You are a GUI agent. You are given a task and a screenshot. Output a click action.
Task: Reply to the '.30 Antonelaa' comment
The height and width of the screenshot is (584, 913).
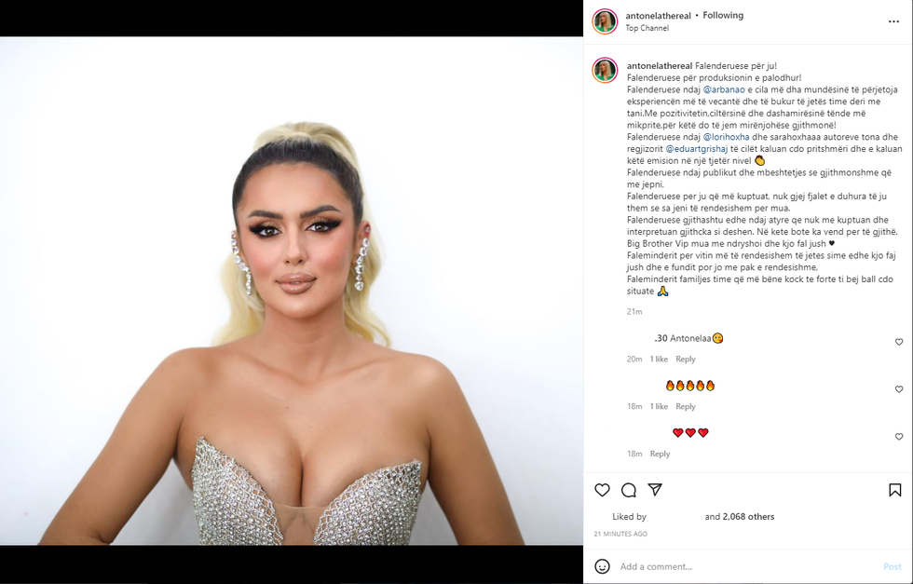tap(686, 360)
